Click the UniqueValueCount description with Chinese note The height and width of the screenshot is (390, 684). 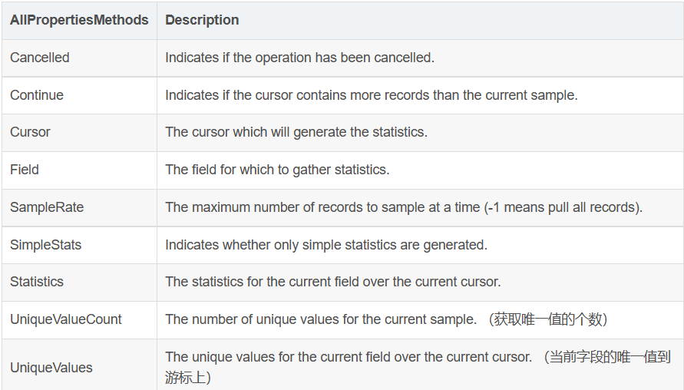tap(386, 319)
